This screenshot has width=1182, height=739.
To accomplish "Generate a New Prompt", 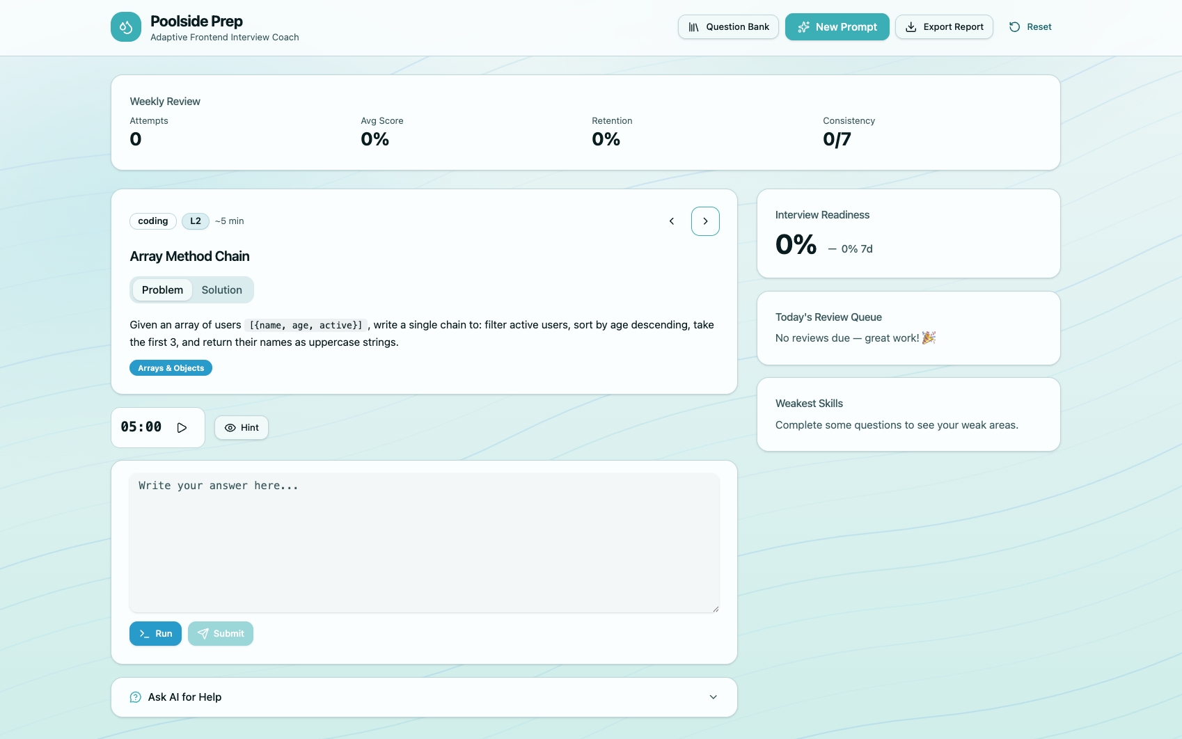I will coord(837,27).
